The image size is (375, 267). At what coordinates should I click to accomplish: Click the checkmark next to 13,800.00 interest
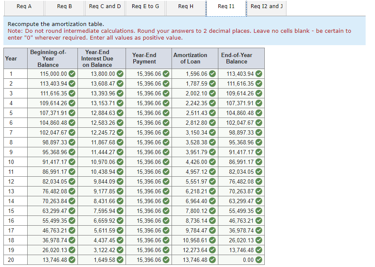[x=120, y=74]
